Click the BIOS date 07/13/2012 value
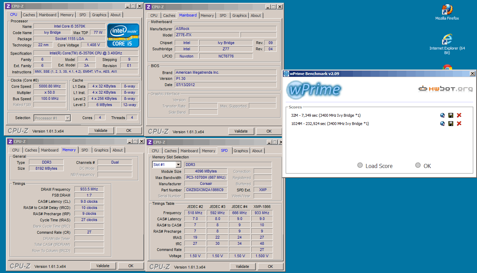The image size is (477, 273). pos(225,85)
